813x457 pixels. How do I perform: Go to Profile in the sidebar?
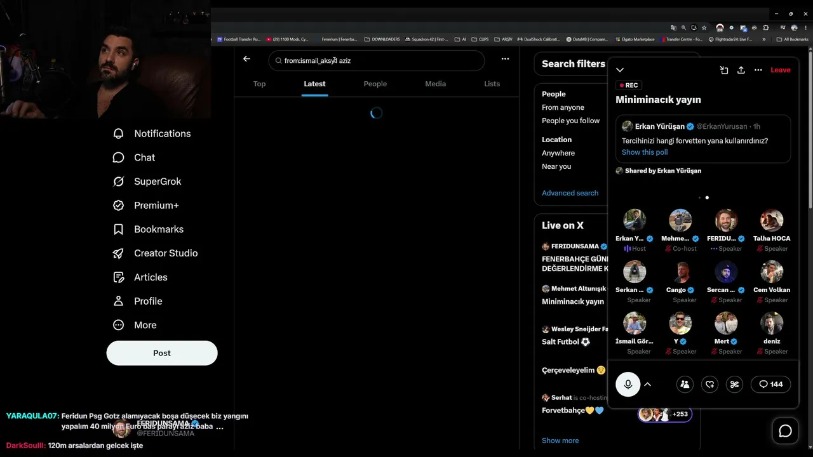click(x=137, y=301)
